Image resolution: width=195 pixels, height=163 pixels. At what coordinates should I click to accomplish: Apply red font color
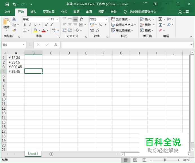coord(43,30)
